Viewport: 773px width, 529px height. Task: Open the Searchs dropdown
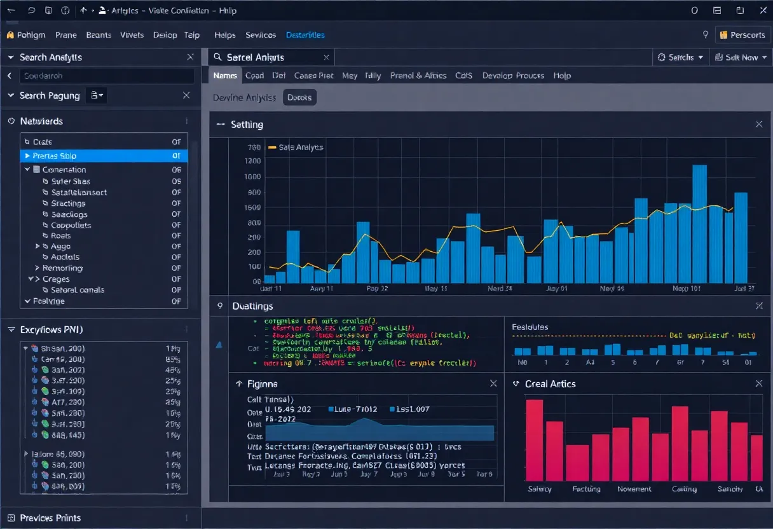(x=680, y=57)
